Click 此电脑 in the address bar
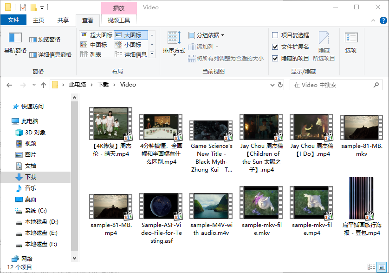Screen dimensions: 389x273 tap(78, 85)
